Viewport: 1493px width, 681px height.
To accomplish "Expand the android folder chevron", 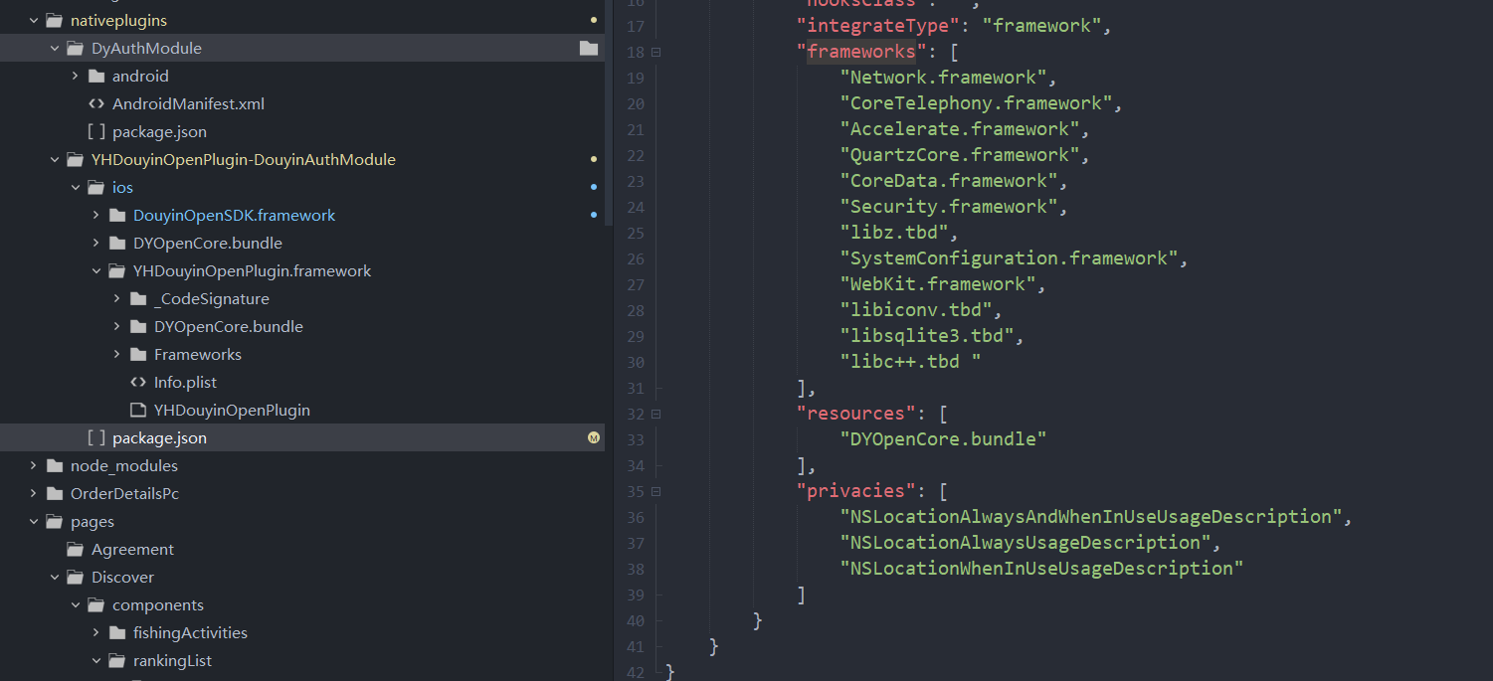I will pos(76,76).
